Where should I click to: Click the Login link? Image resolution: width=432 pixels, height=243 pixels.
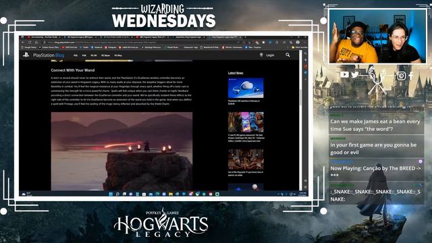pos(270,55)
